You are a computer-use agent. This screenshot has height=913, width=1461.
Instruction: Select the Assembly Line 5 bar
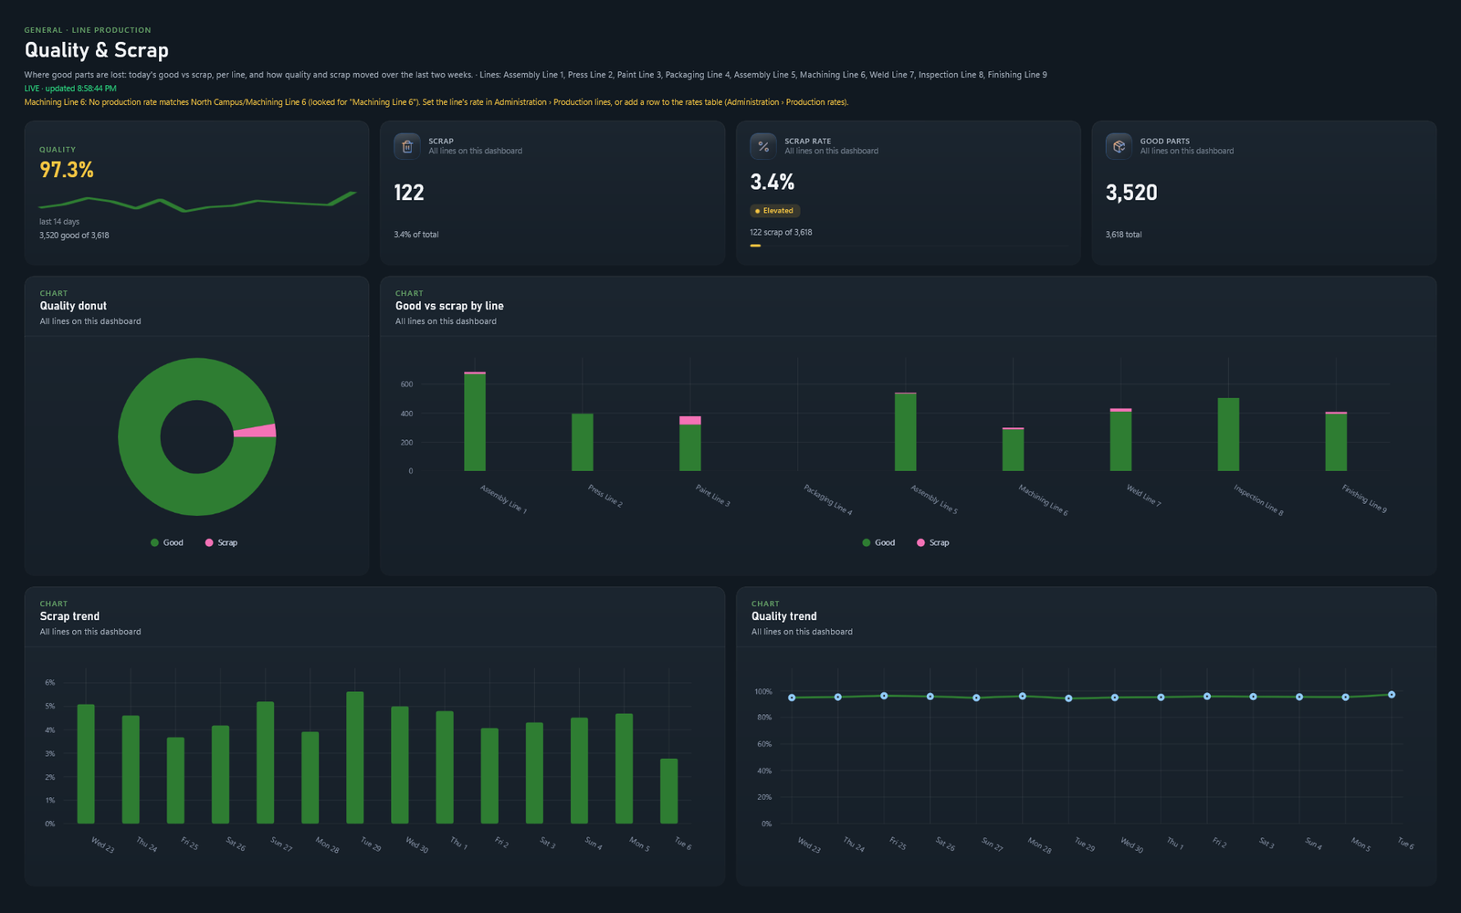905,432
